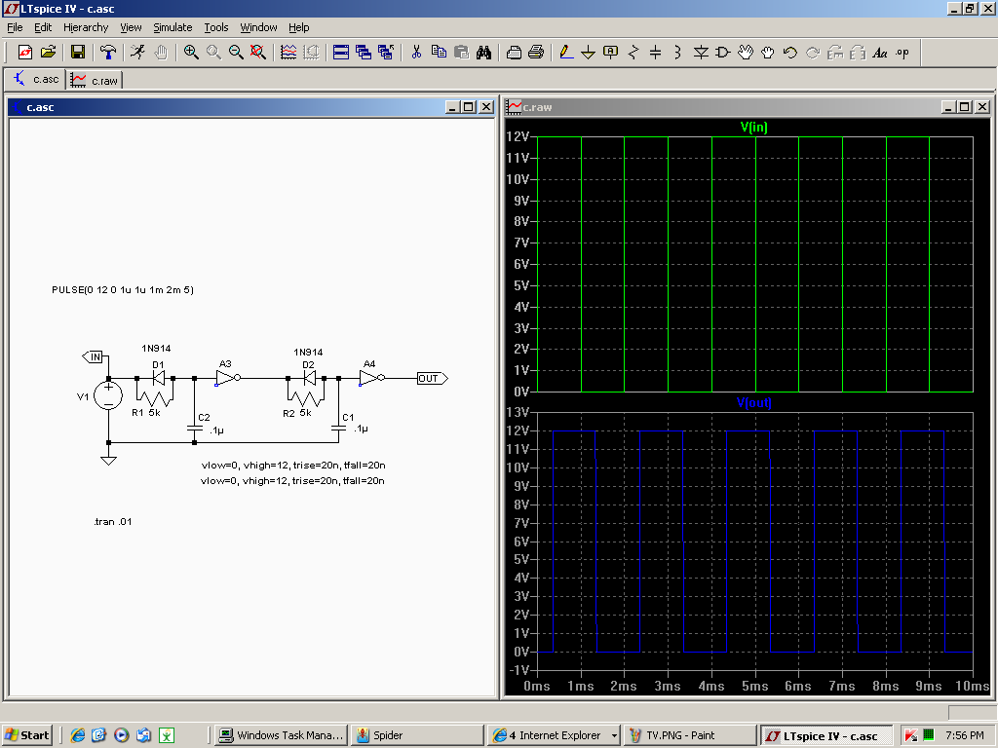Select diode D1 on schematic
Viewport: 998px width, 748px height.
157,378
